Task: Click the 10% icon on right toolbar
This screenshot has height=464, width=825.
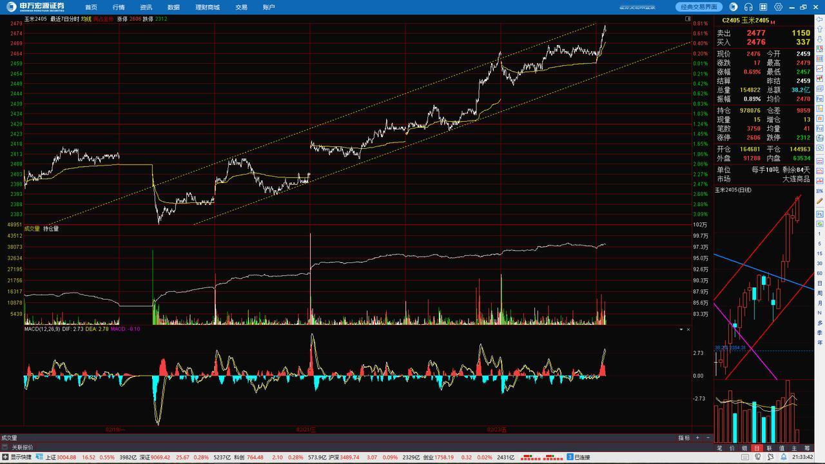Action: pyautogui.click(x=819, y=191)
